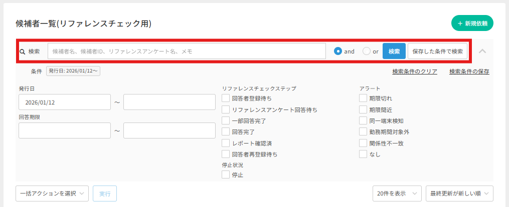Enable リファレンスアンケート回答待ち checkbox
The image size is (509, 207).
pyautogui.click(x=226, y=109)
